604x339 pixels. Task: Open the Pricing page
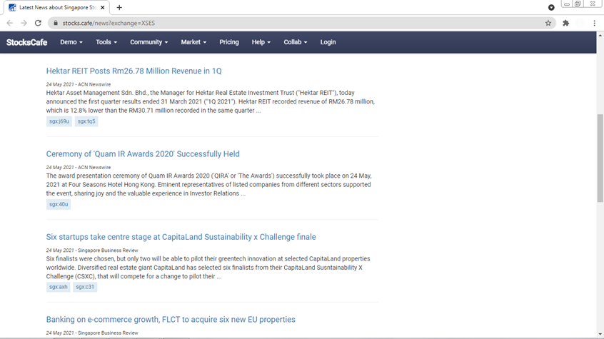click(229, 42)
